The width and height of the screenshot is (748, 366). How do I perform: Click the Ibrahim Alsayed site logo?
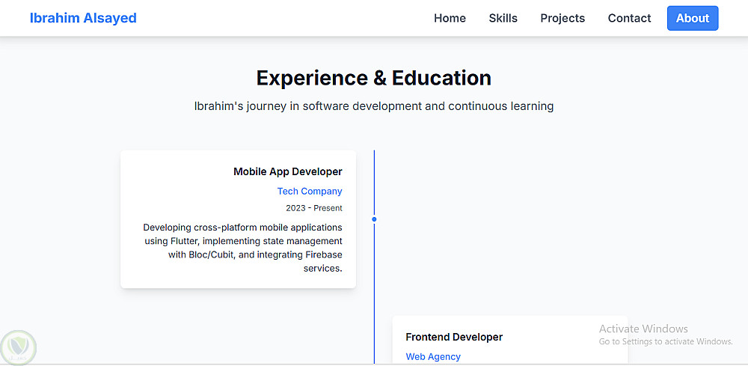click(x=83, y=18)
